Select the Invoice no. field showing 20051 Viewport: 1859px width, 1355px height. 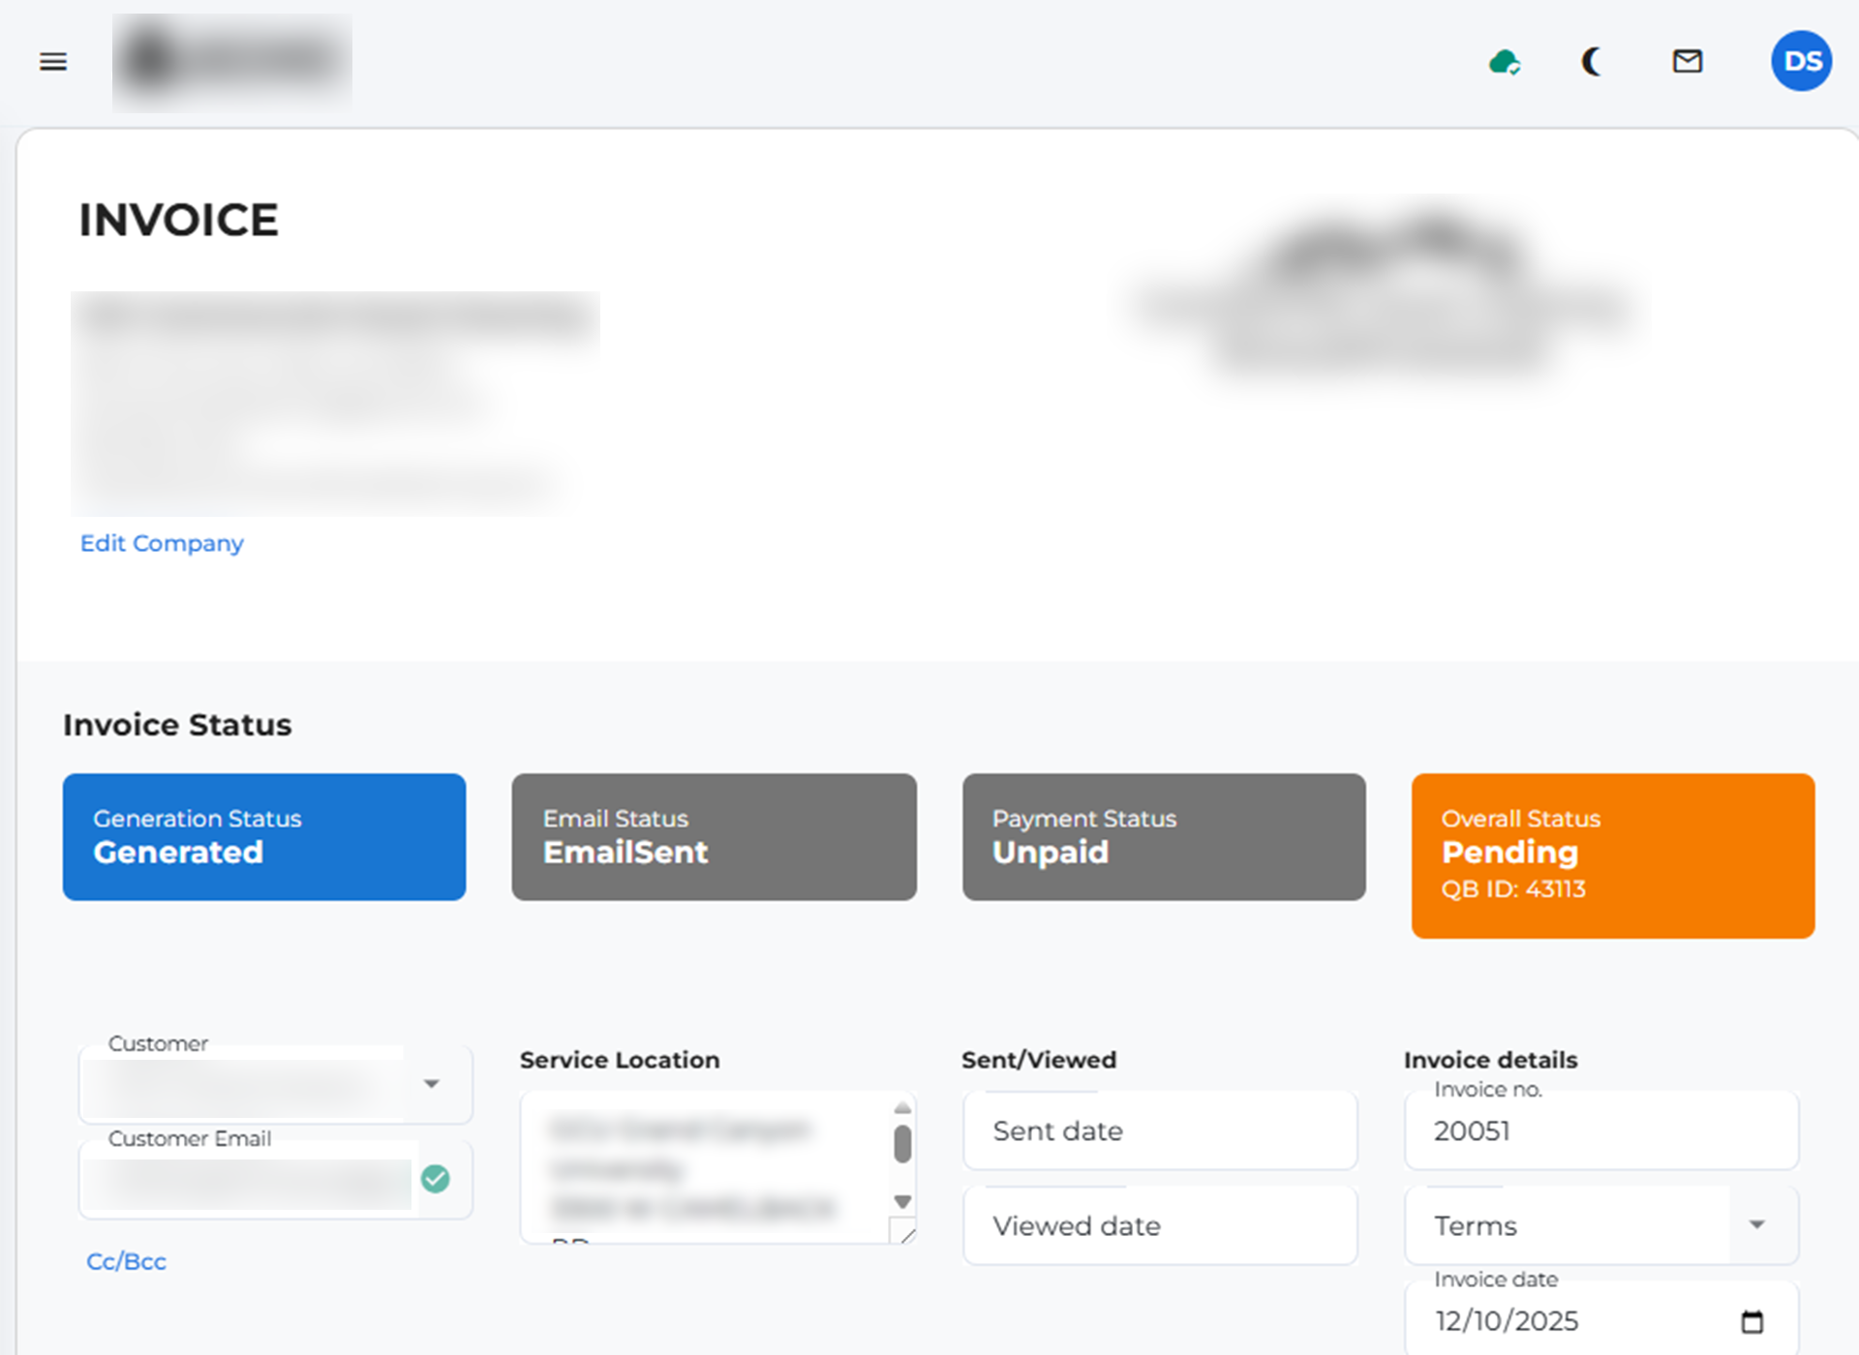(x=1600, y=1129)
